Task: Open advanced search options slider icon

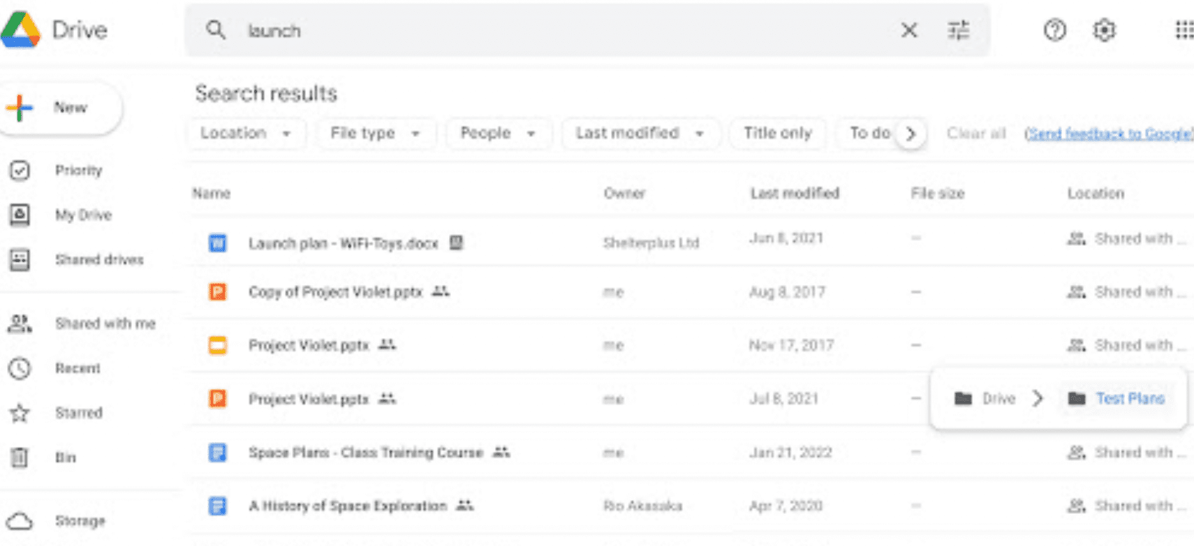Action: click(959, 31)
